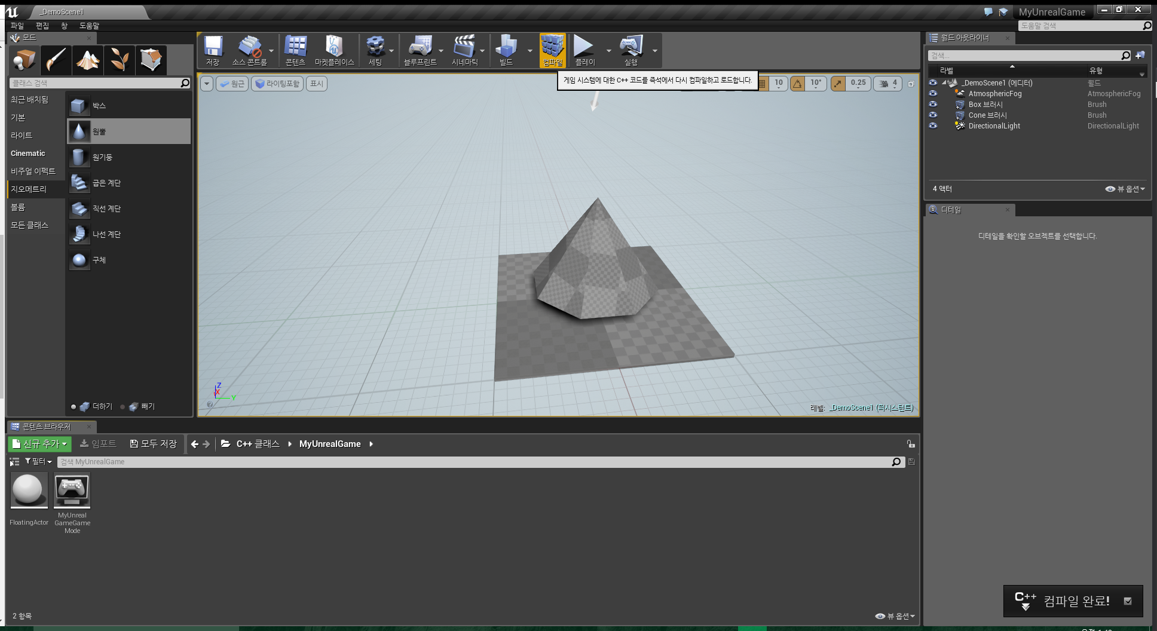Image resolution: width=1157 pixels, height=631 pixels.
Task: Open the Edit (편집) menu
Action: pos(42,26)
